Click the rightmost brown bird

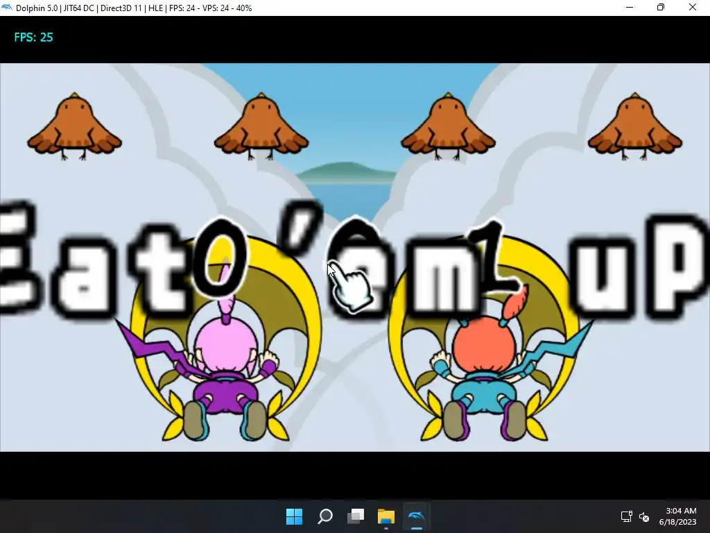pos(635,126)
